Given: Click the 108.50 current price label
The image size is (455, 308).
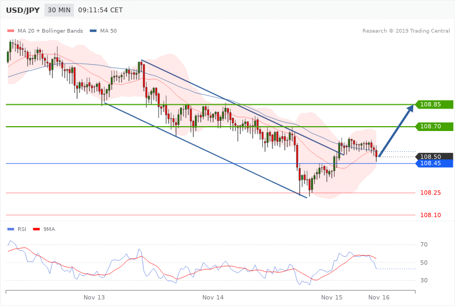Looking at the screenshot, I should pos(434,157).
